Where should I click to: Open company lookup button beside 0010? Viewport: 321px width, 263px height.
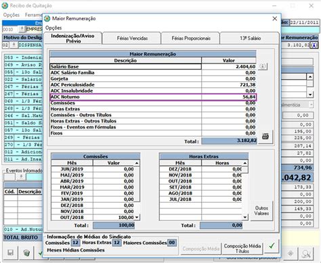tap(22, 29)
